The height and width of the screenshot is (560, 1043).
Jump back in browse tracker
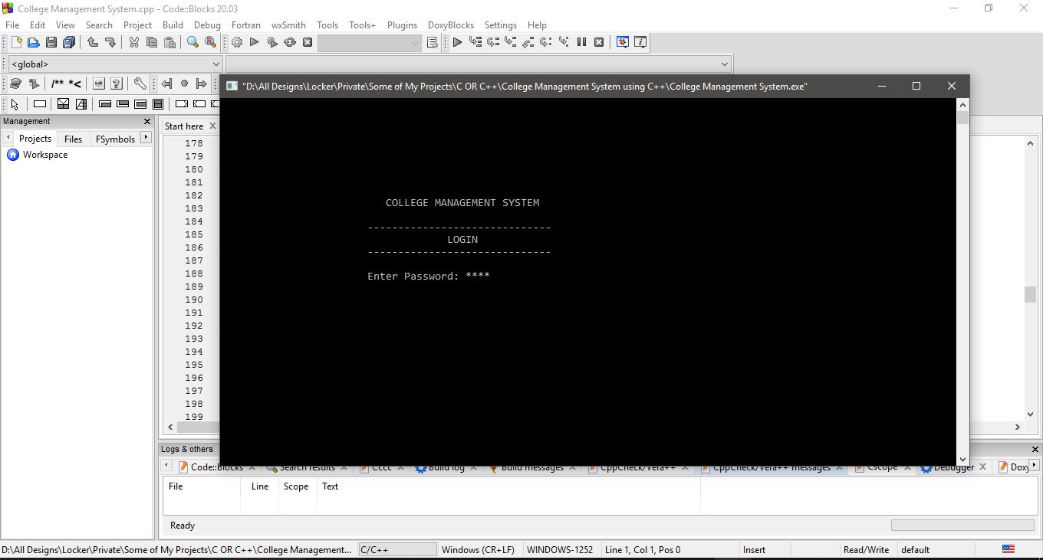[x=166, y=84]
